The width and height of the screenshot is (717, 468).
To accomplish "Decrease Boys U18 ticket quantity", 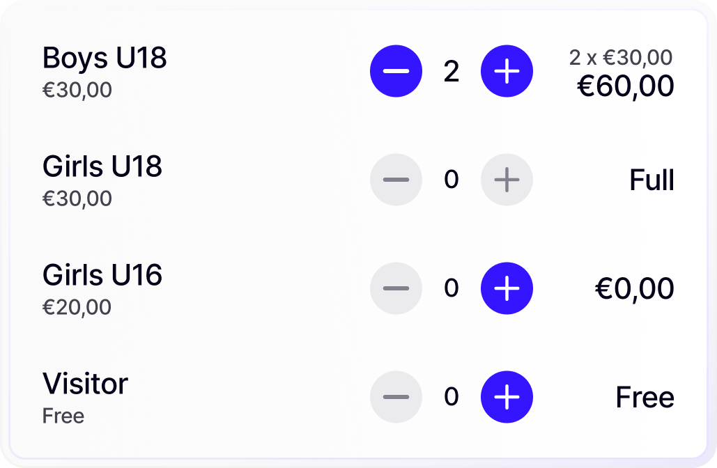I will coord(396,70).
